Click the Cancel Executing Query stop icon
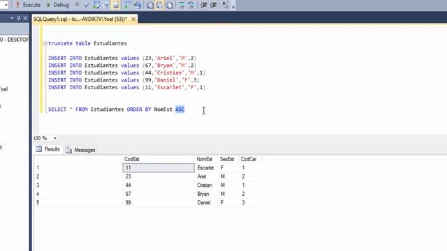This screenshot has width=447, height=251. (77, 5)
